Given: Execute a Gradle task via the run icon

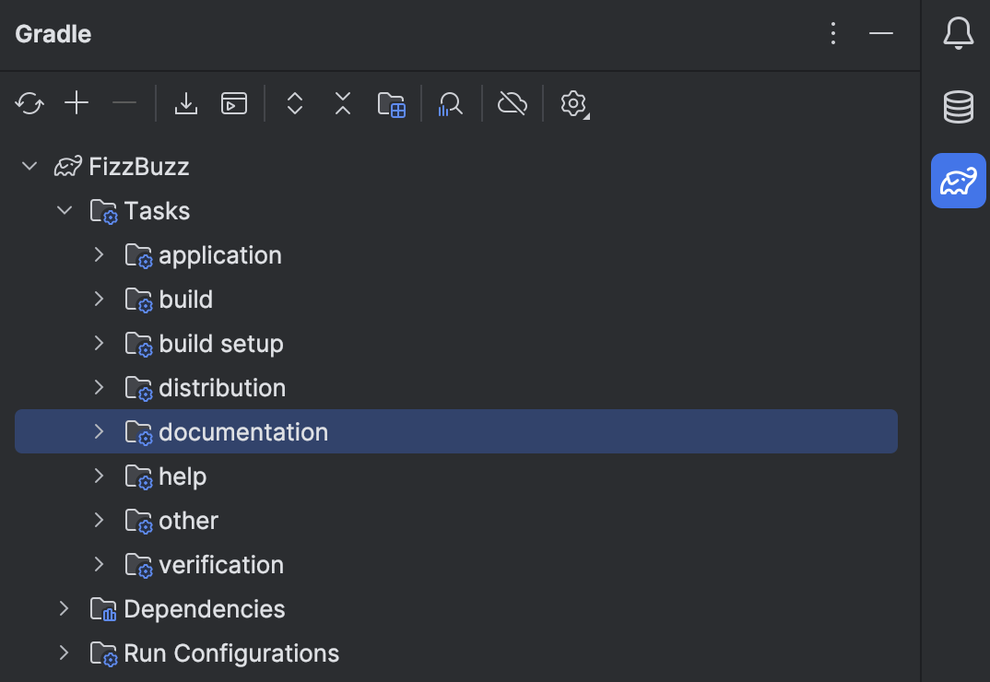Looking at the screenshot, I should tap(234, 103).
